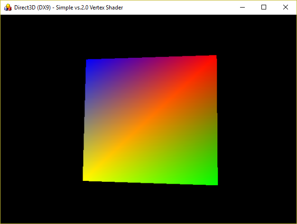
Task: Close the Direct3D Vertex Shader window
Action: [286, 8]
